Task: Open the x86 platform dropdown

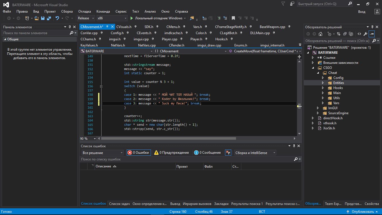Action: click(112, 18)
